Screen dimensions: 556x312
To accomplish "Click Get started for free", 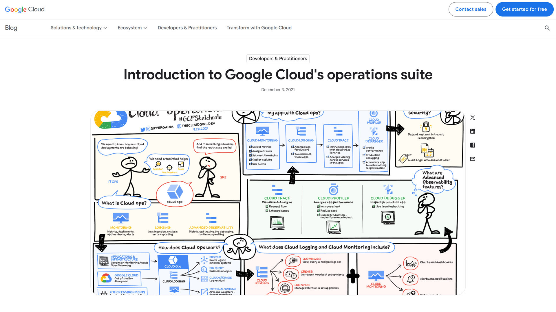I will (x=524, y=9).
